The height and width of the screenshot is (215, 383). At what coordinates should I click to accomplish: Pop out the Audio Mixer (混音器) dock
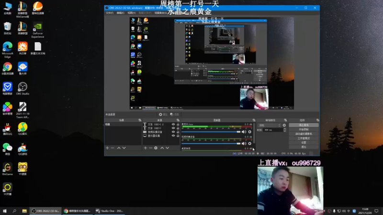(254, 120)
